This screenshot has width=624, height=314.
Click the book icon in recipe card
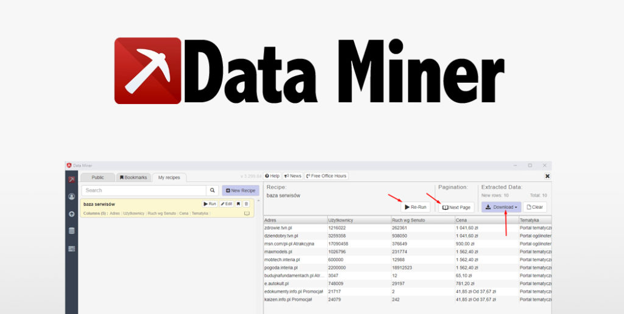point(247,214)
